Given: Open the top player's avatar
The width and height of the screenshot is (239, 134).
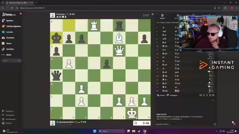Looking at the screenshot, I should 52,15.
